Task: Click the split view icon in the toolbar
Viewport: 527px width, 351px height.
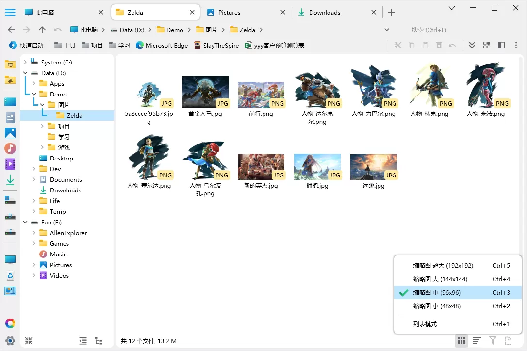Action: [501, 45]
